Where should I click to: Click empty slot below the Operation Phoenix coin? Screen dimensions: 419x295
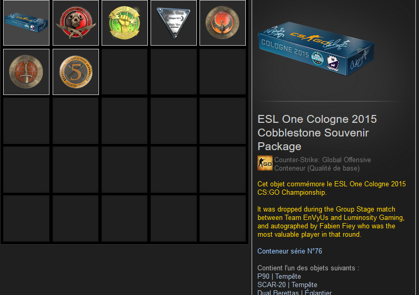[x=223, y=72]
